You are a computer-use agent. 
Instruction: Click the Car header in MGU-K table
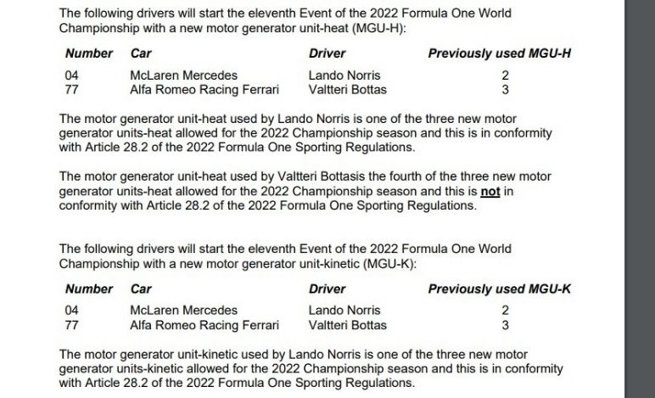tap(141, 289)
